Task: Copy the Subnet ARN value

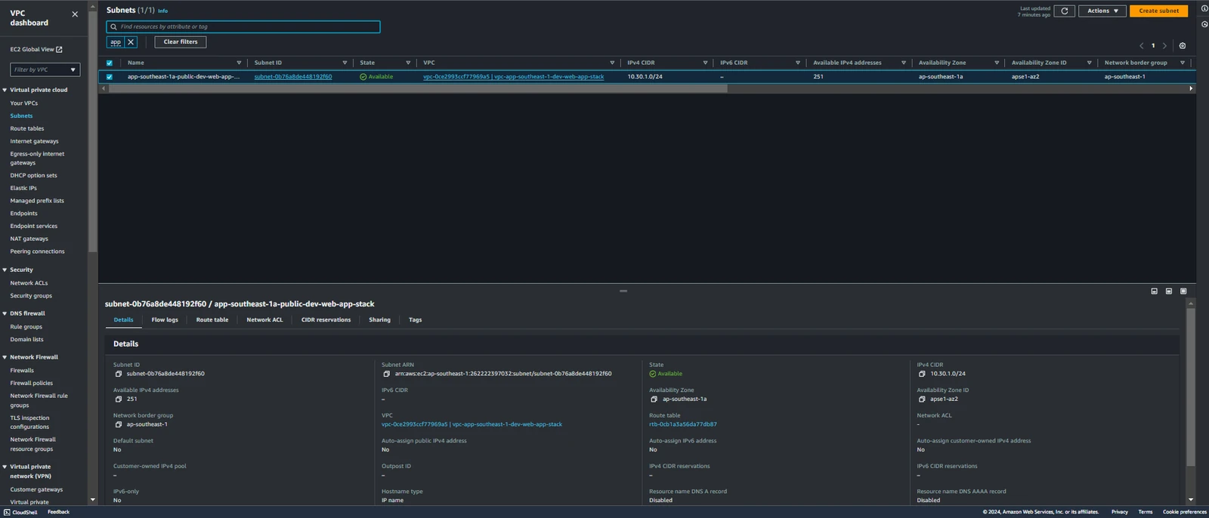Action: 386,374
